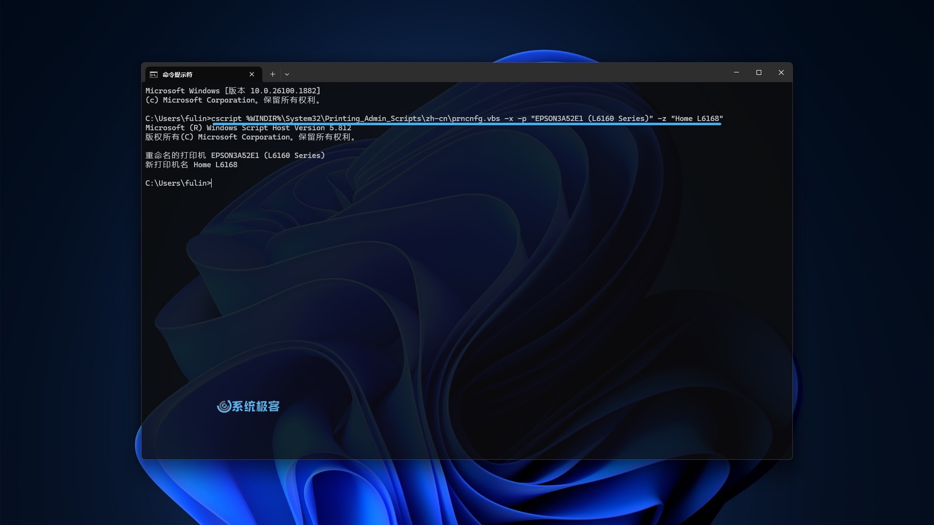Viewport: 934px width, 525px height.
Task: Click the 新打印机名 Home L6168 line
Action: pyautogui.click(x=191, y=165)
